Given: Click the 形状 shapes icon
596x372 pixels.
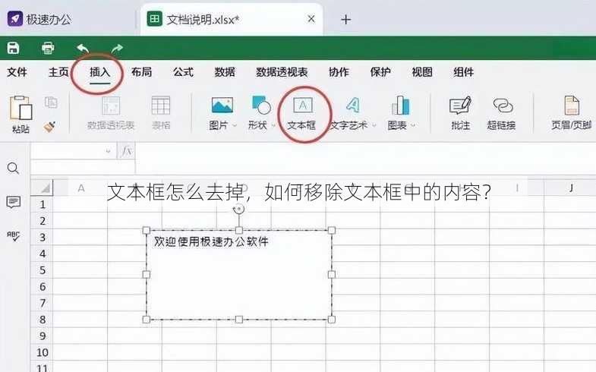Looking at the screenshot, I should click(x=261, y=106).
